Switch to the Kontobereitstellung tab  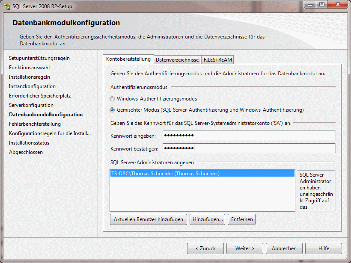pyautogui.click(x=128, y=59)
